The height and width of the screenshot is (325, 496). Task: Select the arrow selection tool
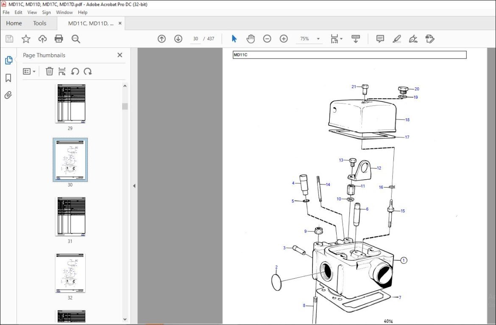(234, 39)
